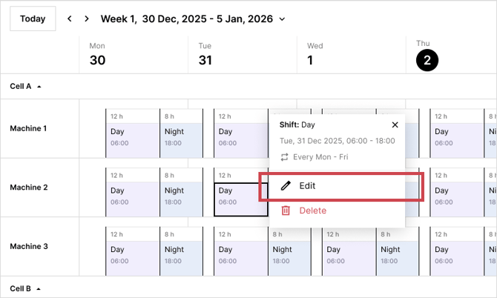Screen dimensions: 497x298
Task: Click the red trash Delete icon
Action: [x=286, y=211]
